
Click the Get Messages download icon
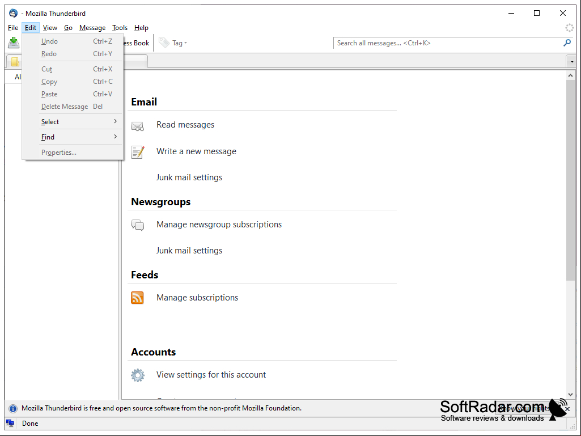click(x=14, y=43)
